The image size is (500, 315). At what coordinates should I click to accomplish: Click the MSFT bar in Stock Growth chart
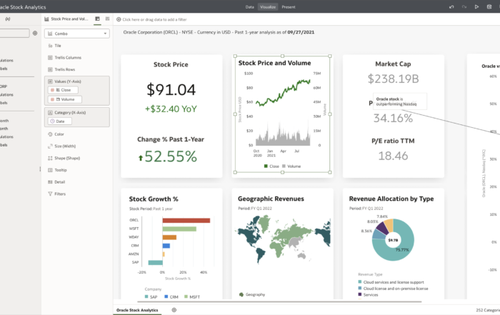tap(179, 229)
